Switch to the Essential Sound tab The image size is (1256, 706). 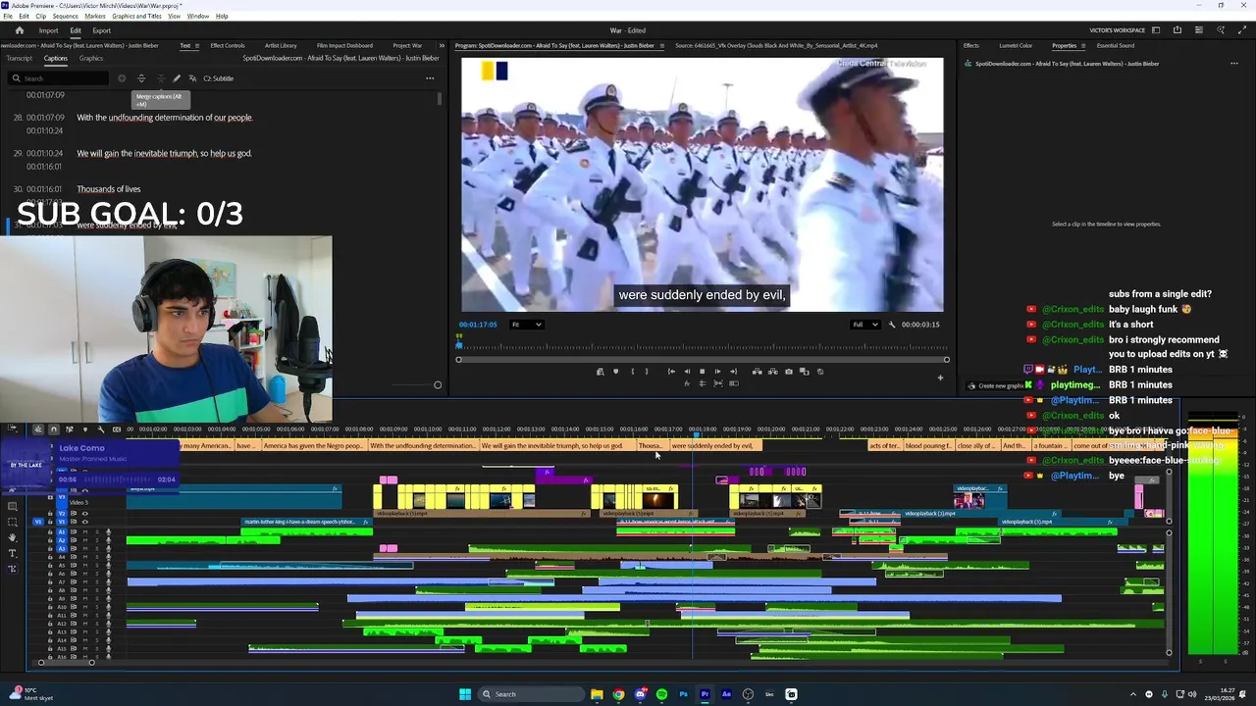point(1116,45)
